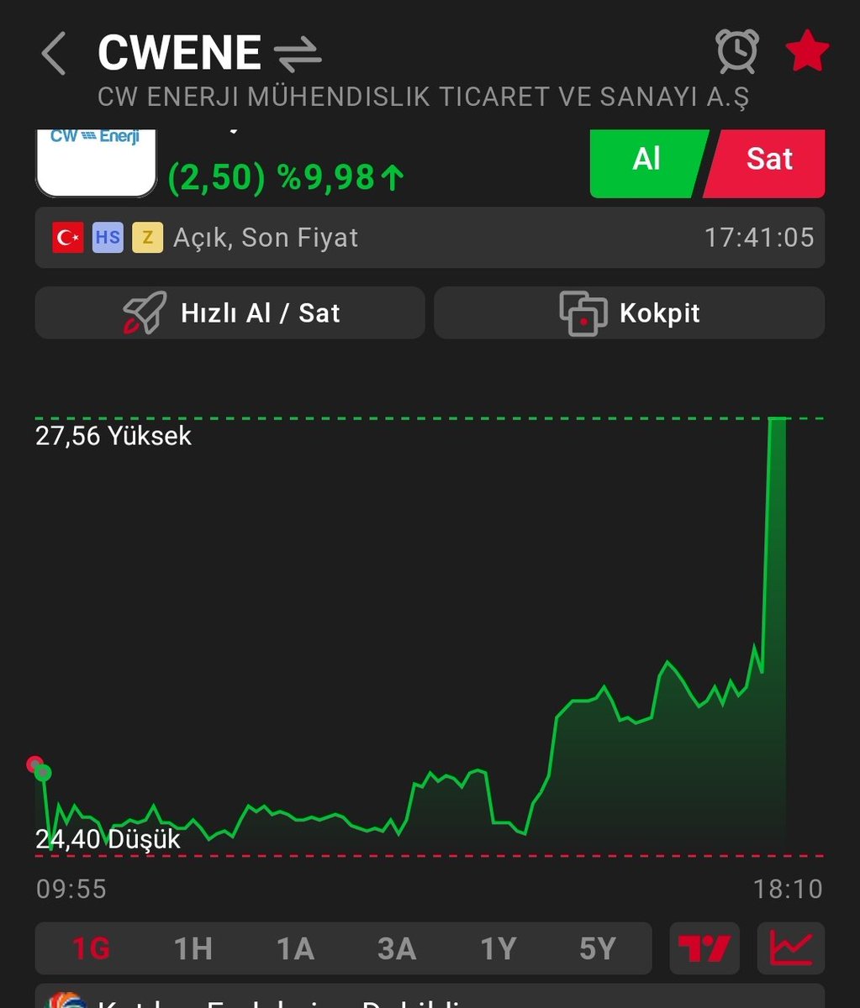Tap the swap arrows next to CWENE
The height and width of the screenshot is (1008, 860).
click(298, 55)
